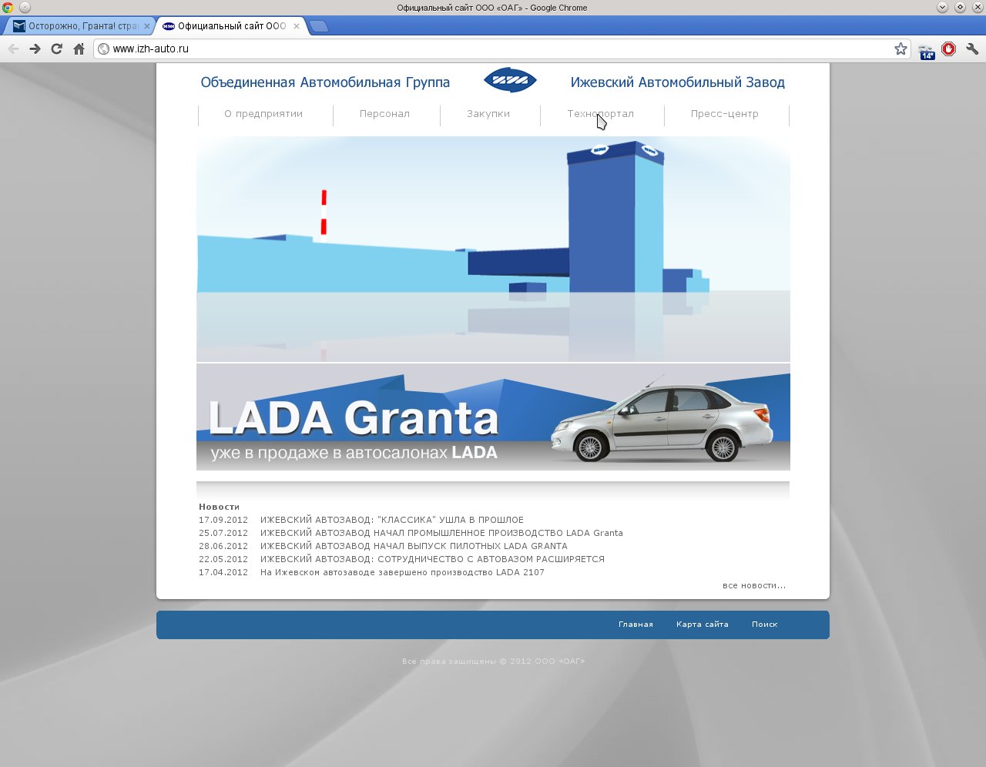Viewport: 986px width, 767px height.
Task: Open news 'НАЧАЛ ВЫПУСК ПИЛОТНЫХ LADA GRANTA'
Action: point(414,546)
